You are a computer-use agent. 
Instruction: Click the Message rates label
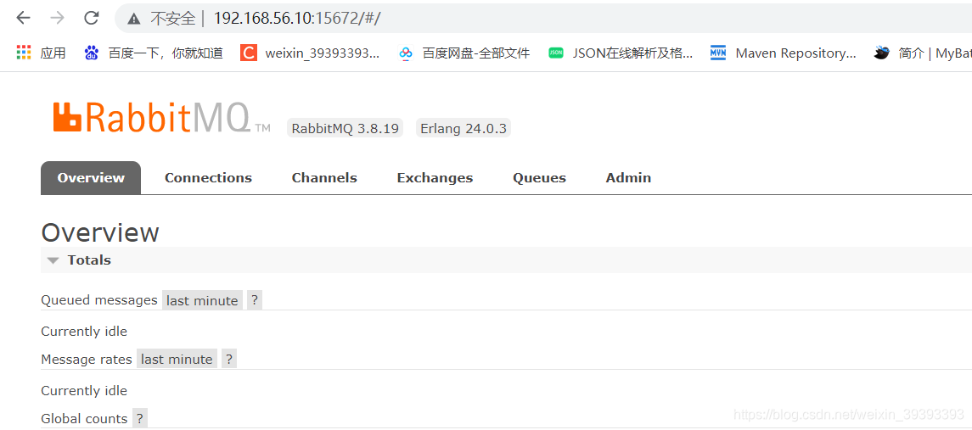[87, 360]
